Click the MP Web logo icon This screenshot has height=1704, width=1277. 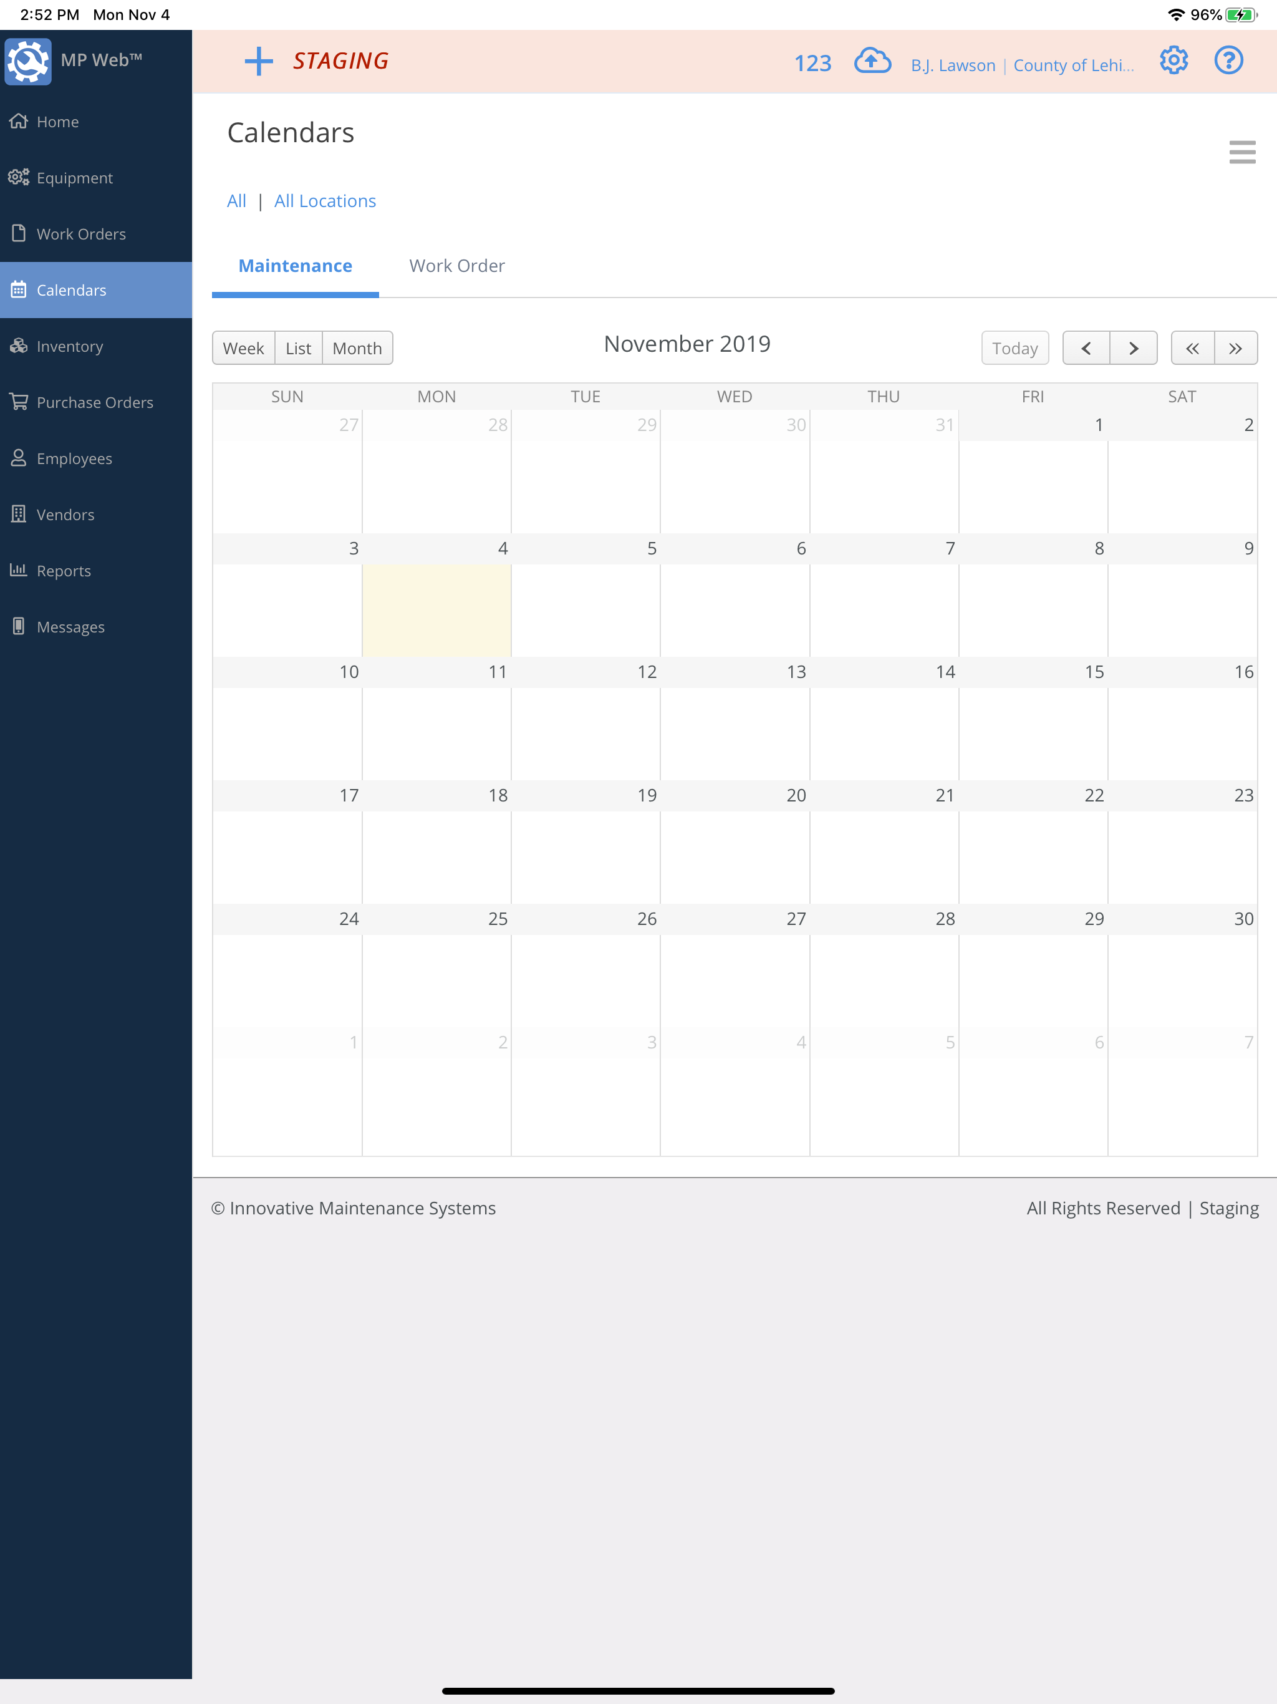(x=29, y=61)
